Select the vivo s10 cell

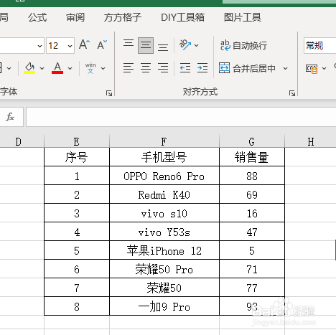[x=164, y=213]
